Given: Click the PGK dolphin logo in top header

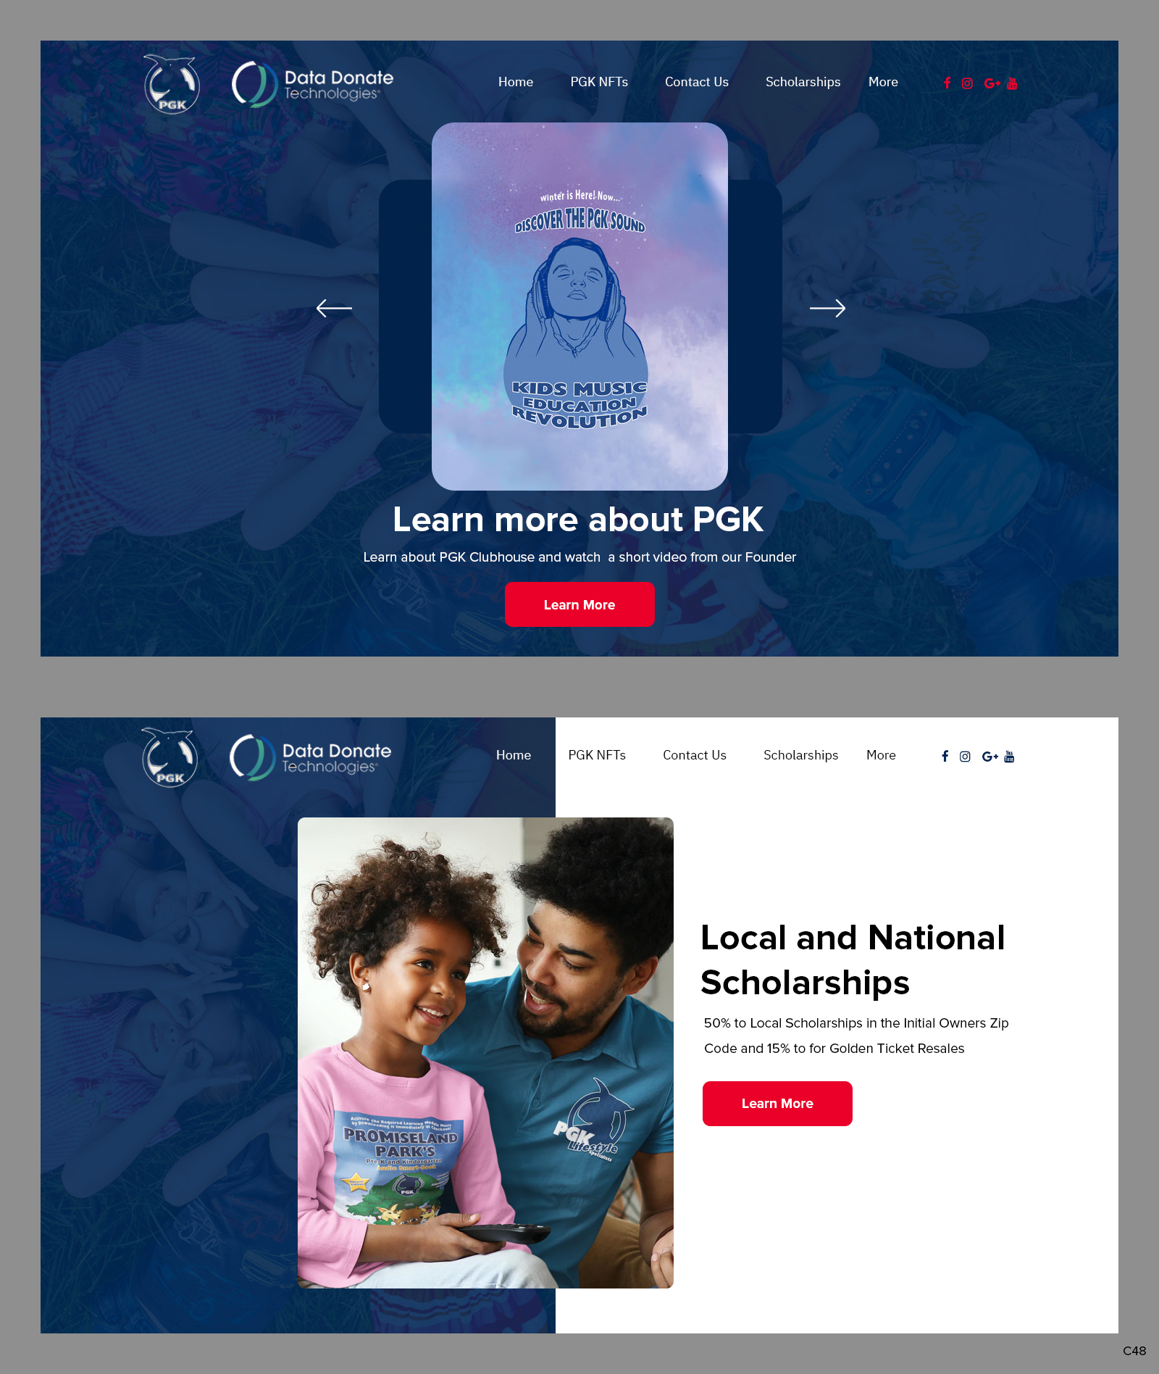Looking at the screenshot, I should point(172,84).
